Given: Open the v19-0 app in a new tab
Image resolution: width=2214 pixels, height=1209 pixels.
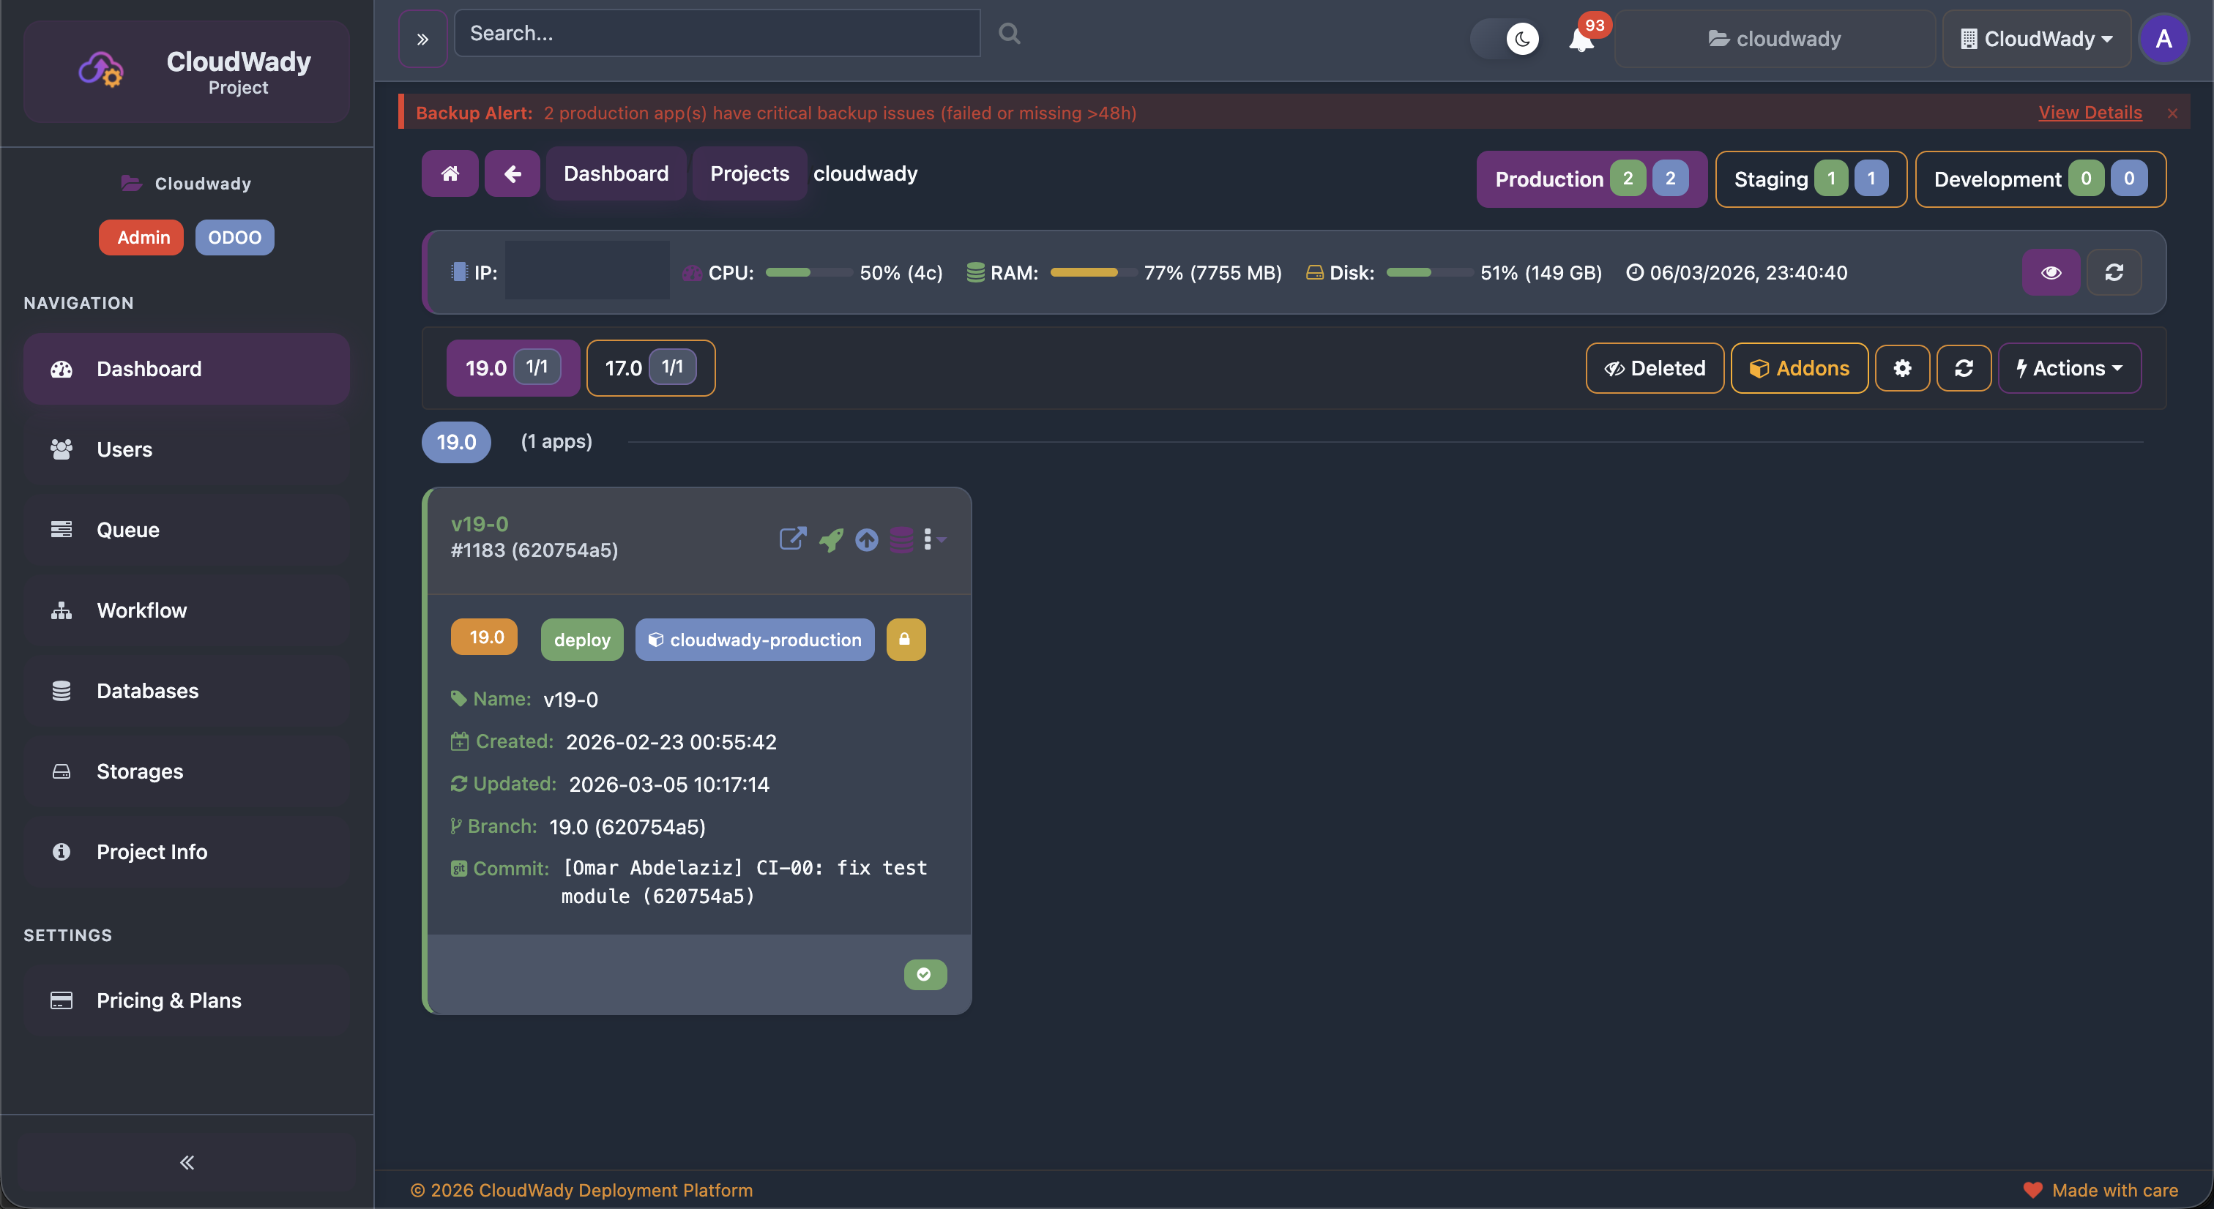Looking at the screenshot, I should click(791, 539).
